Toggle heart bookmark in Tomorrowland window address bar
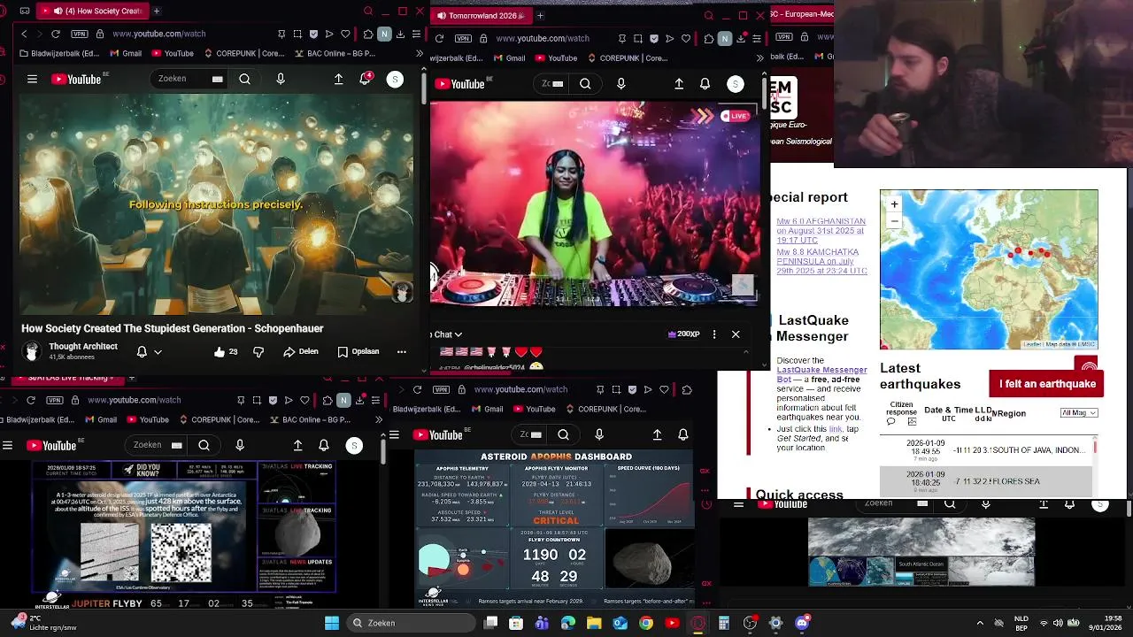 tap(684, 39)
